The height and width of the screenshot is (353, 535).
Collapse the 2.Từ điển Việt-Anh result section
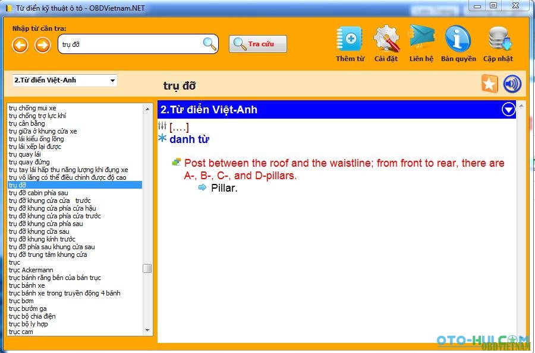click(508, 110)
